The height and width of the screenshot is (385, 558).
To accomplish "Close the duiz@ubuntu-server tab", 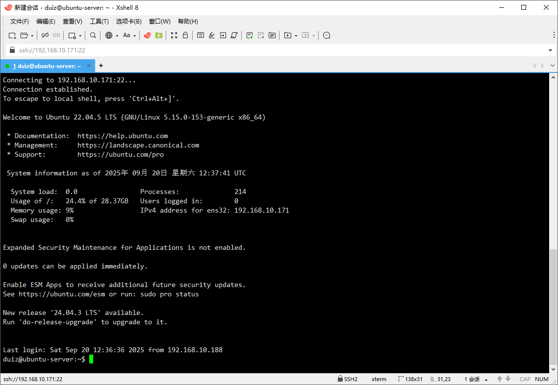I will 89,66.
